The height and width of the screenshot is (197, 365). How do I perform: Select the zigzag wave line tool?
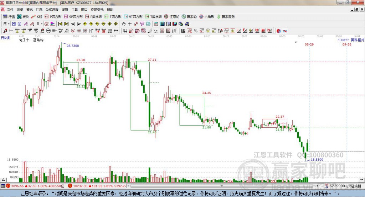[156, 31]
